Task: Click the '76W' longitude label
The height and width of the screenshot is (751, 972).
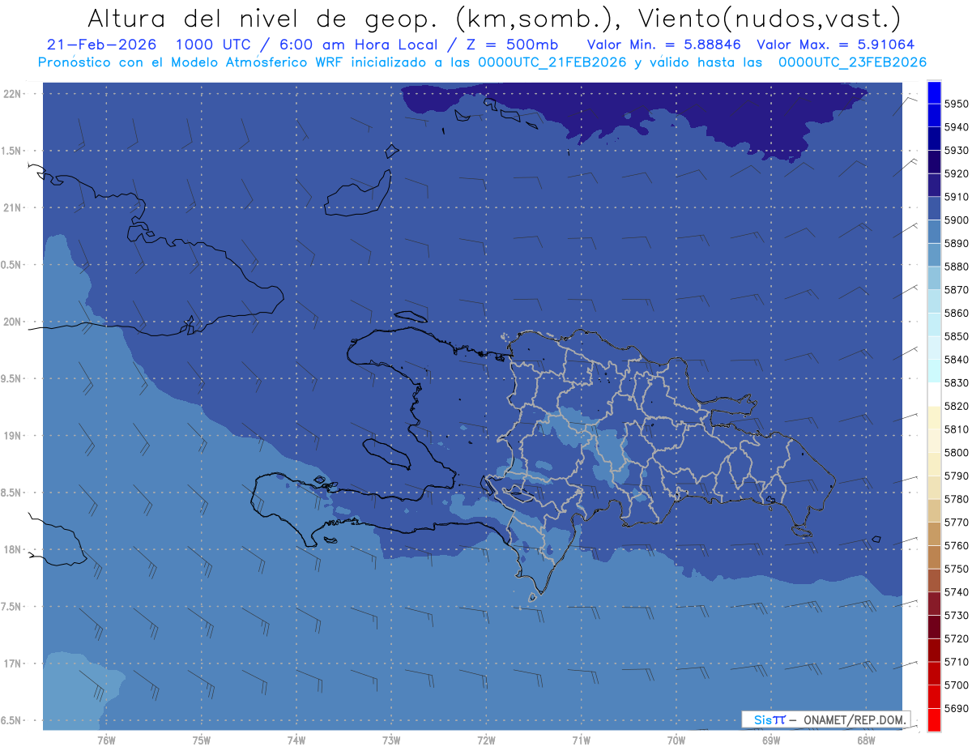Action: pyautogui.click(x=106, y=740)
